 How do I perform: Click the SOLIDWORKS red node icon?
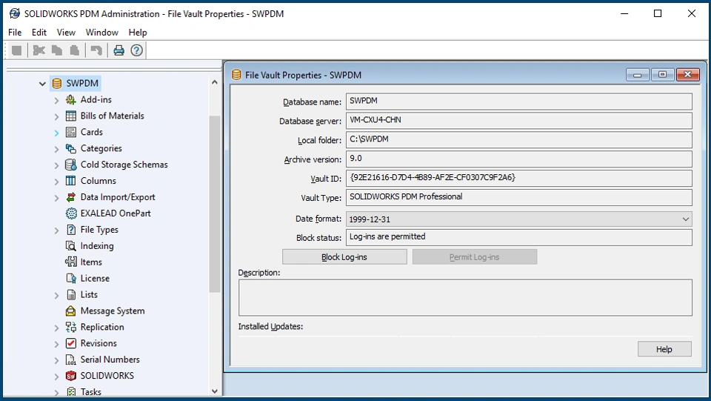point(71,376)
